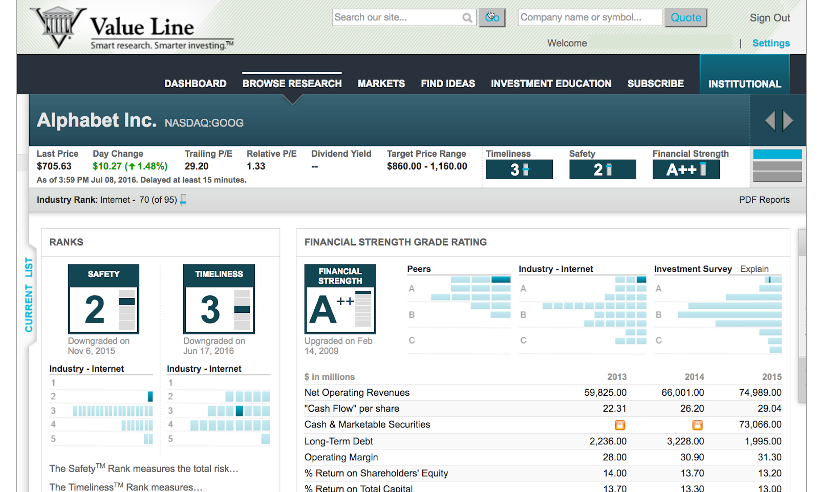Image resolution: width=819 pixels, height=492 pixels.
Task: Click the '"Cash Flow" per share' row label
Action: [352, 409]
